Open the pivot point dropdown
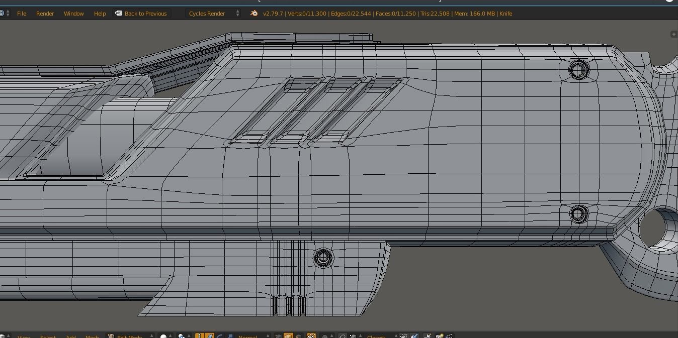Screen dimensions: 678x338 coord(184,336)
